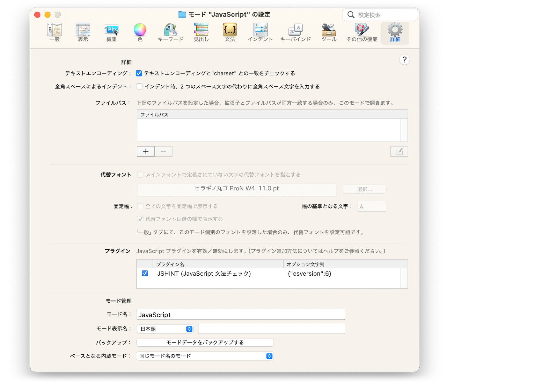Open the 日本語 language dropdown
This screenshot has height=382, width=542.
pyautogui.click(x=165, y=329)
